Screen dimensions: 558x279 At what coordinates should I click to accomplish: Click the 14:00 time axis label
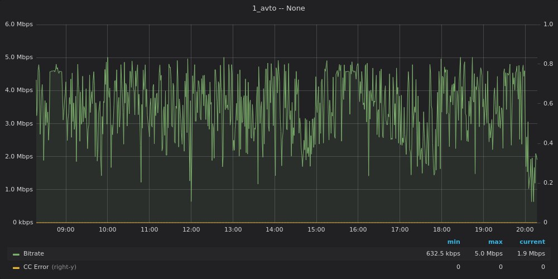coord(275,229)
